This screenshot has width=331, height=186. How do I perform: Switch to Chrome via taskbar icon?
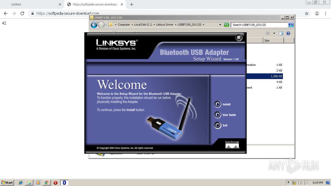[47, 183]
